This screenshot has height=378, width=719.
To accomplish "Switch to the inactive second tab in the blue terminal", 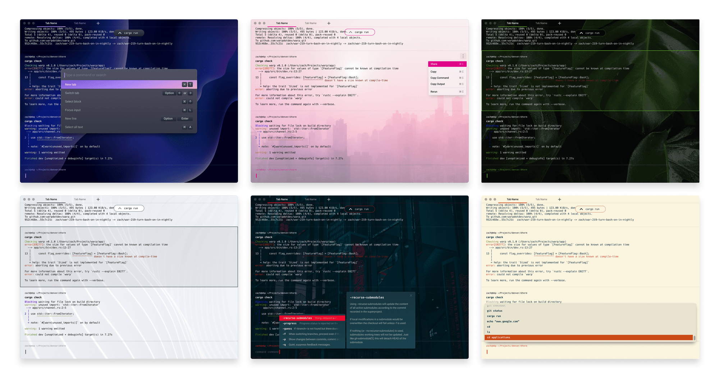I will (x=80, y=23).
